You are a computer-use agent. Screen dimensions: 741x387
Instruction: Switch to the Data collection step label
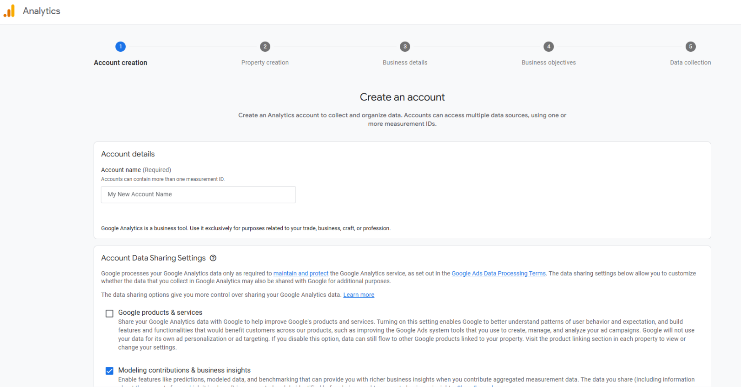(690, 63)
